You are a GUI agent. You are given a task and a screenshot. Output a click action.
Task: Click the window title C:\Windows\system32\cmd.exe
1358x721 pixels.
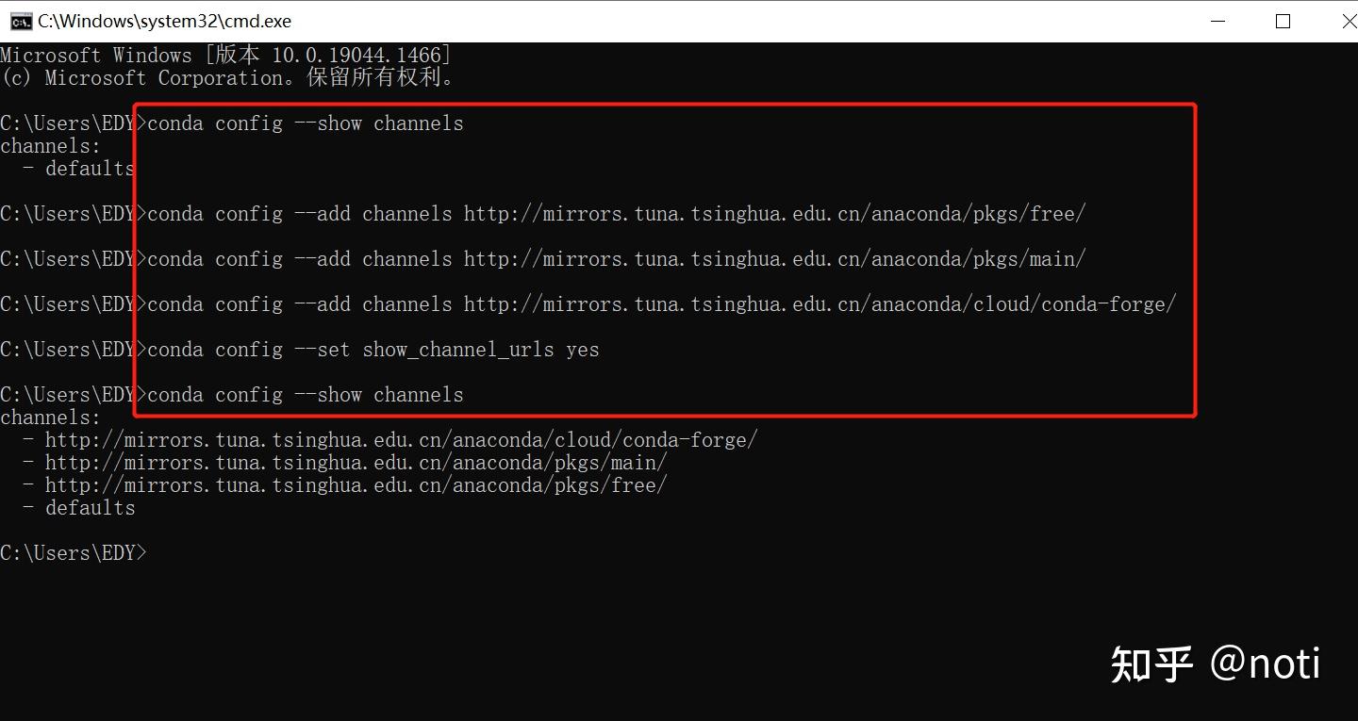pos(164,21)
